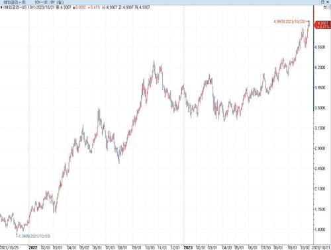This screenshot has height=250, width=331.
Task: Click the +0.41% change in header line
Action: [x=94, y=7]
